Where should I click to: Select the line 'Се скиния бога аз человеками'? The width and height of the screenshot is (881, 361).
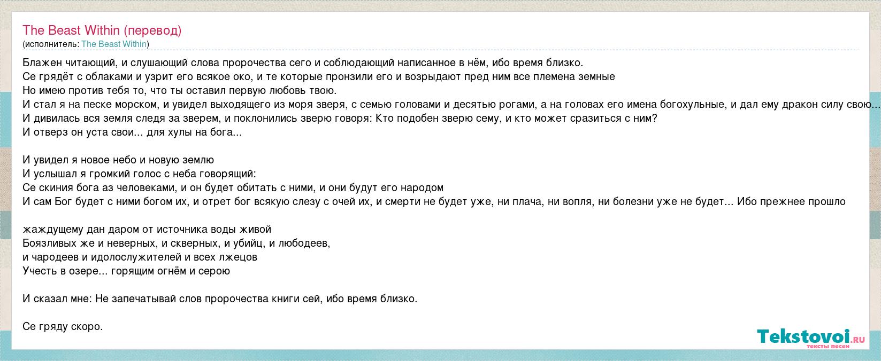(233, 187)
